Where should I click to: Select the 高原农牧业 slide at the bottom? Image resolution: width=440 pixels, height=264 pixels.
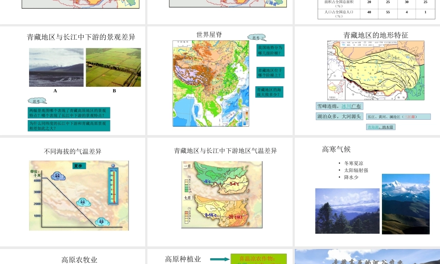(x=73, y=257)
